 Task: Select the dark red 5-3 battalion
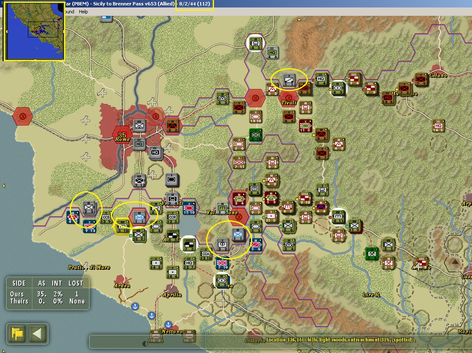pyautogui.click(x=271, y=198)
